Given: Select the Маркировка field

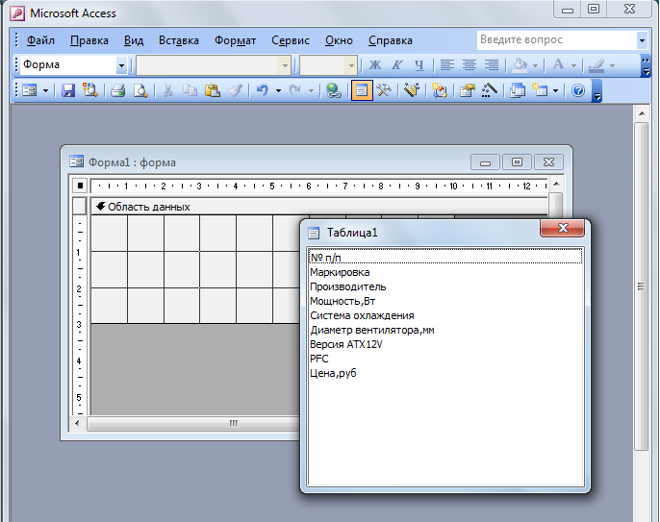Looking at the screenshot, I should pyautogui.click(x=445, y=272).
